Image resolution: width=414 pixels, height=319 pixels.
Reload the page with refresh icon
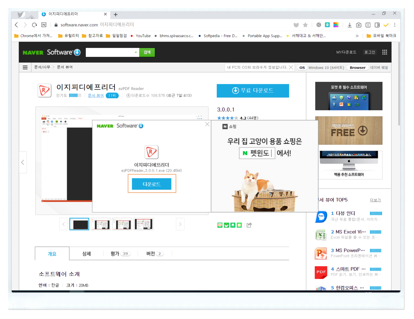[35, 25]
